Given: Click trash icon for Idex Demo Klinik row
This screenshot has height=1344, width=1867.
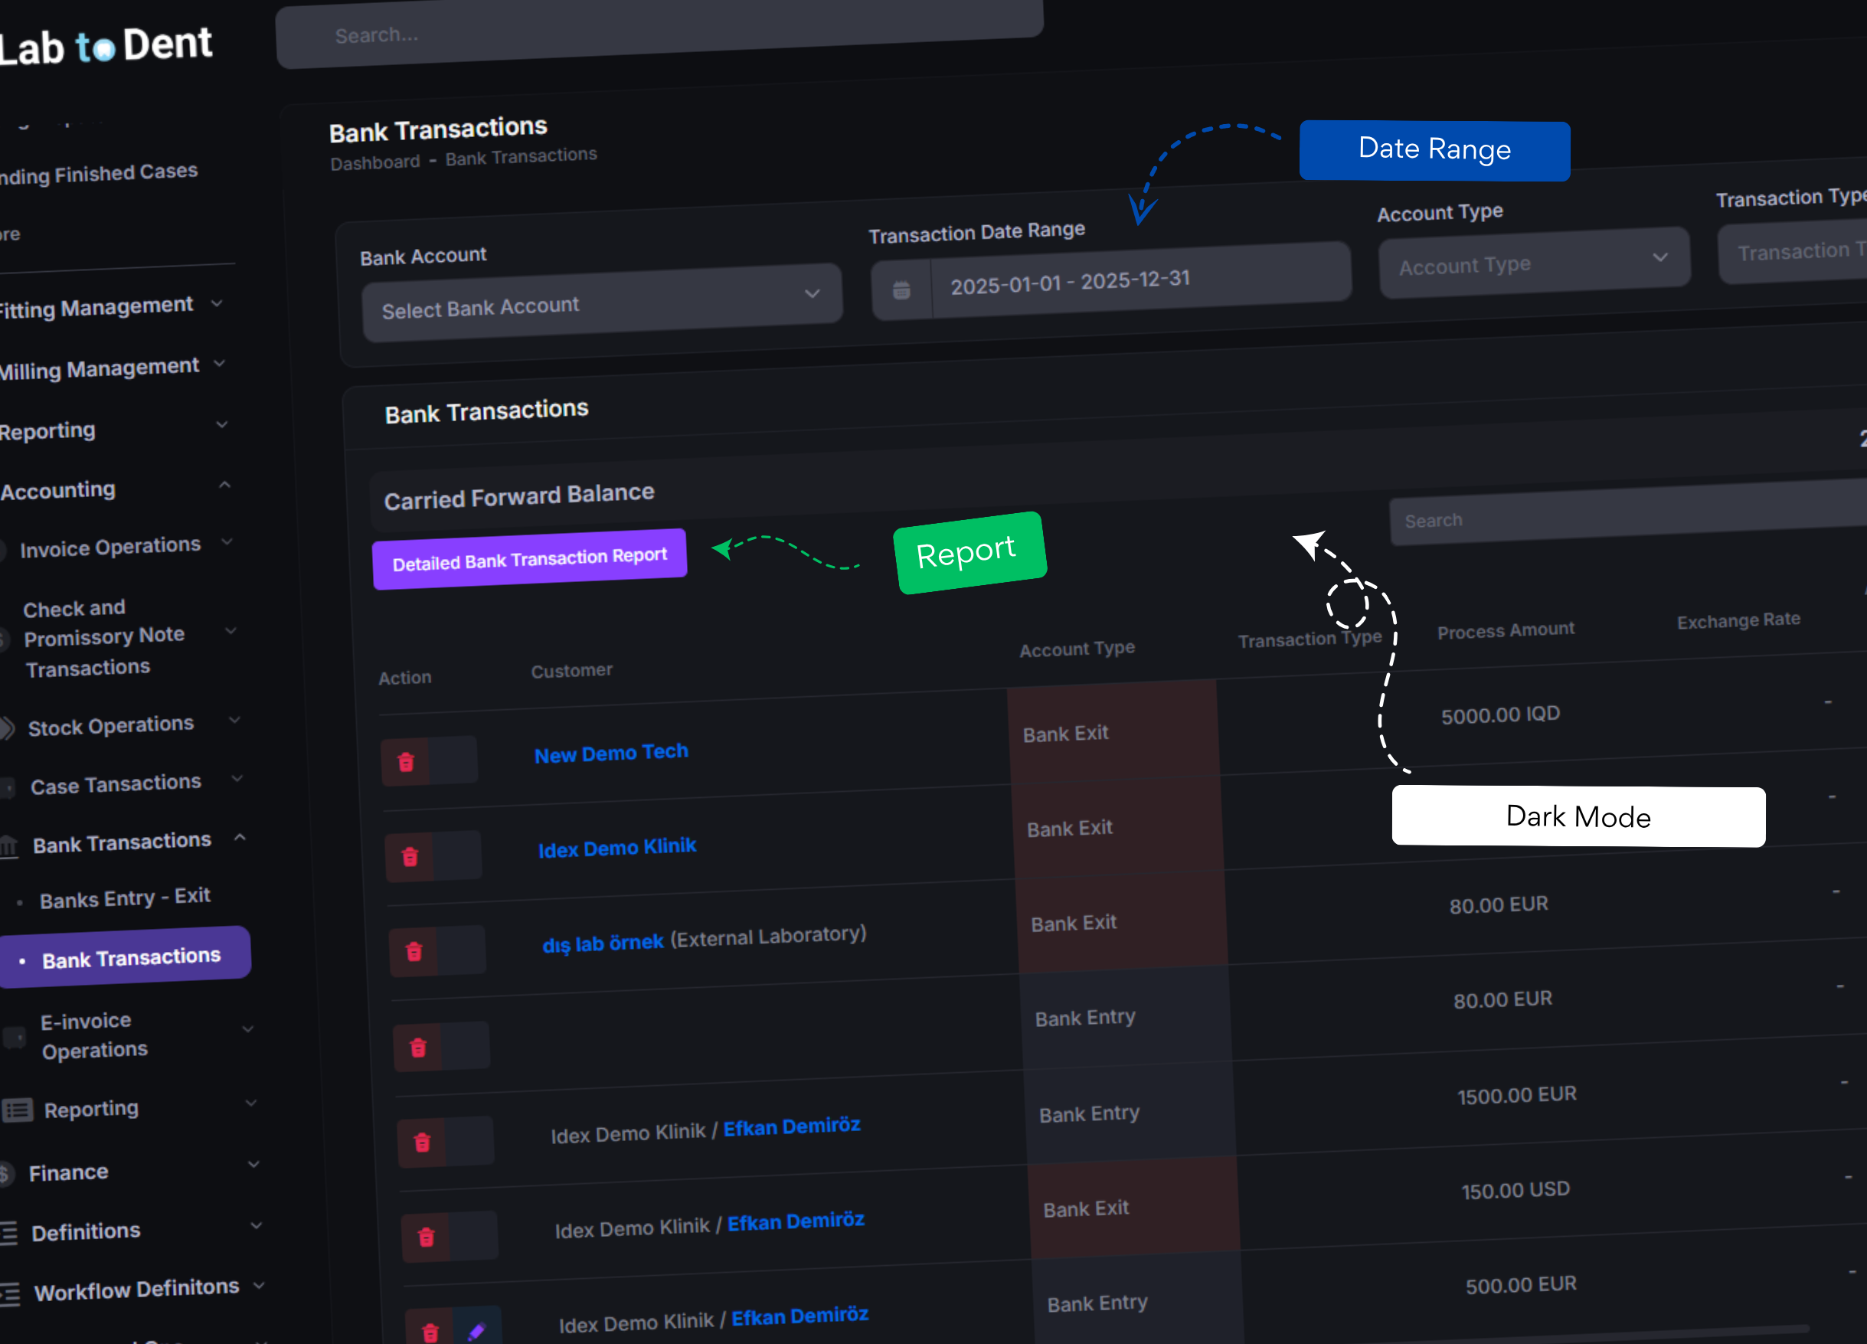Looking at the screenshot, I should tap(410, 857).
